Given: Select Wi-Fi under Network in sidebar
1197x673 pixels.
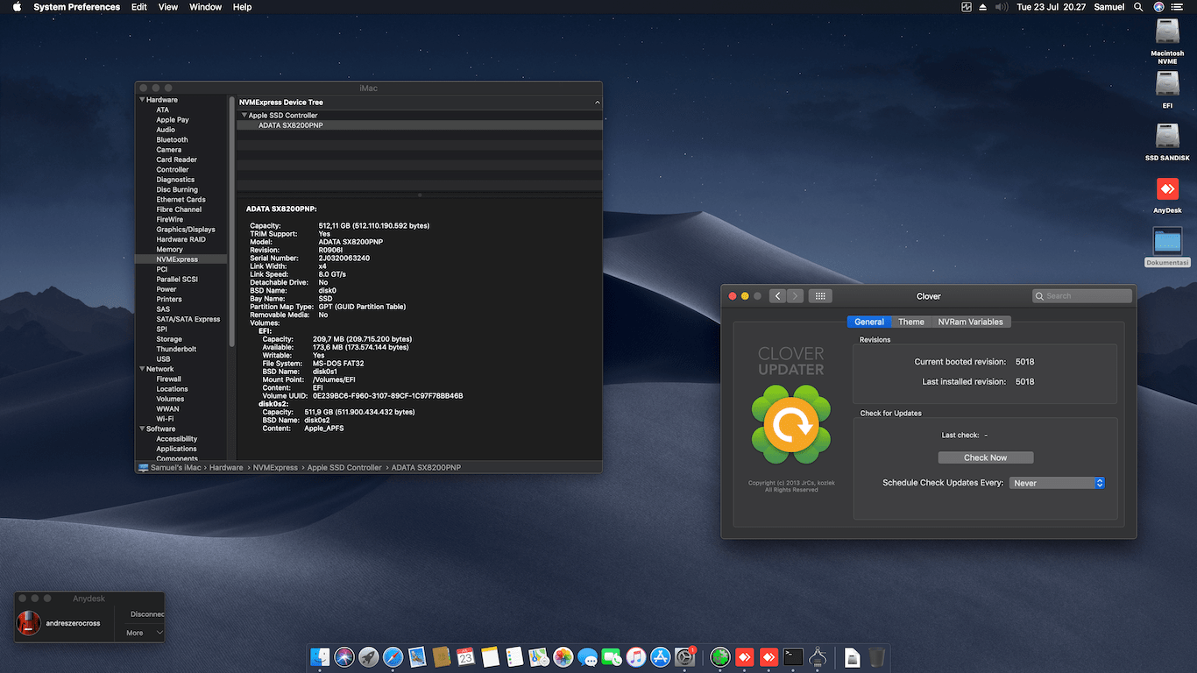Looking at the screenshot, I should [165, 419].
